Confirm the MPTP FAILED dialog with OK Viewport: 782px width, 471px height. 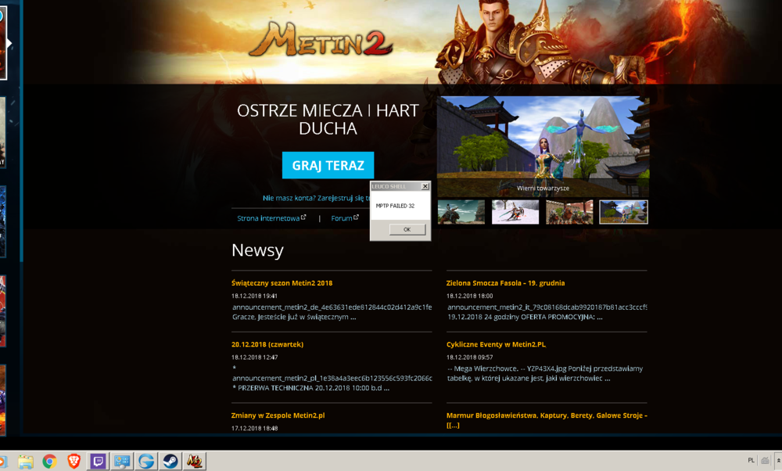pyautogui.click(x=407, y=229)
